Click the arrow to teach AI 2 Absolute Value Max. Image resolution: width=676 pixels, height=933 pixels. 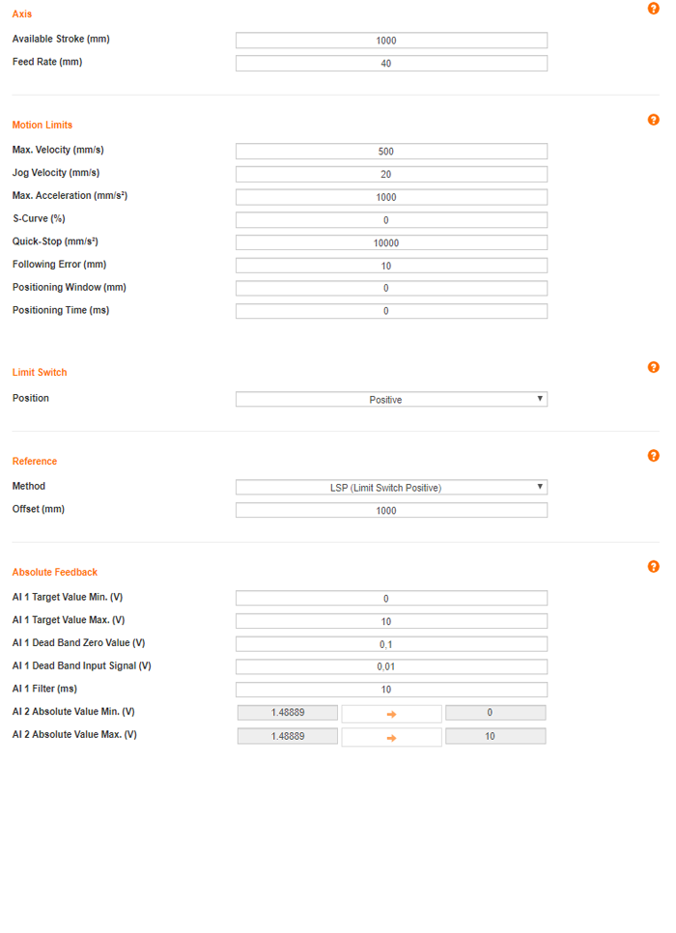pyautogui.click(x=391, y=737)
